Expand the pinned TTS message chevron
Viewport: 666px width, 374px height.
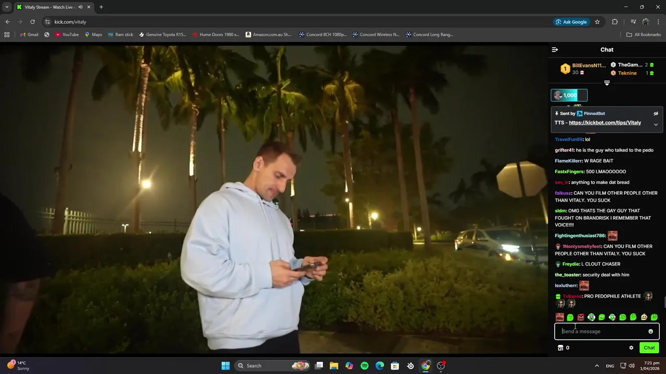(x=656, y=125)
